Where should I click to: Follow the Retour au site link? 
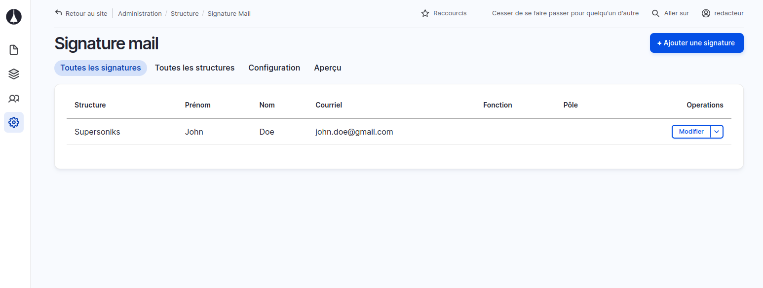[86, 13]
